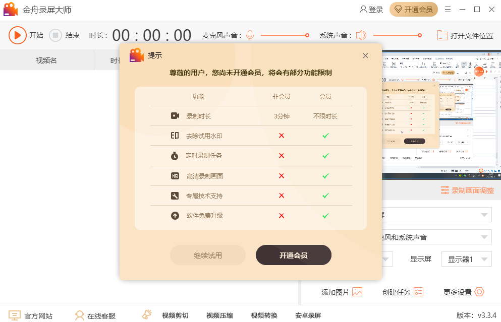This screenshot has height=322, width=501.
Task: Click the Stop recording square icon
Action: tap(55, 35)
